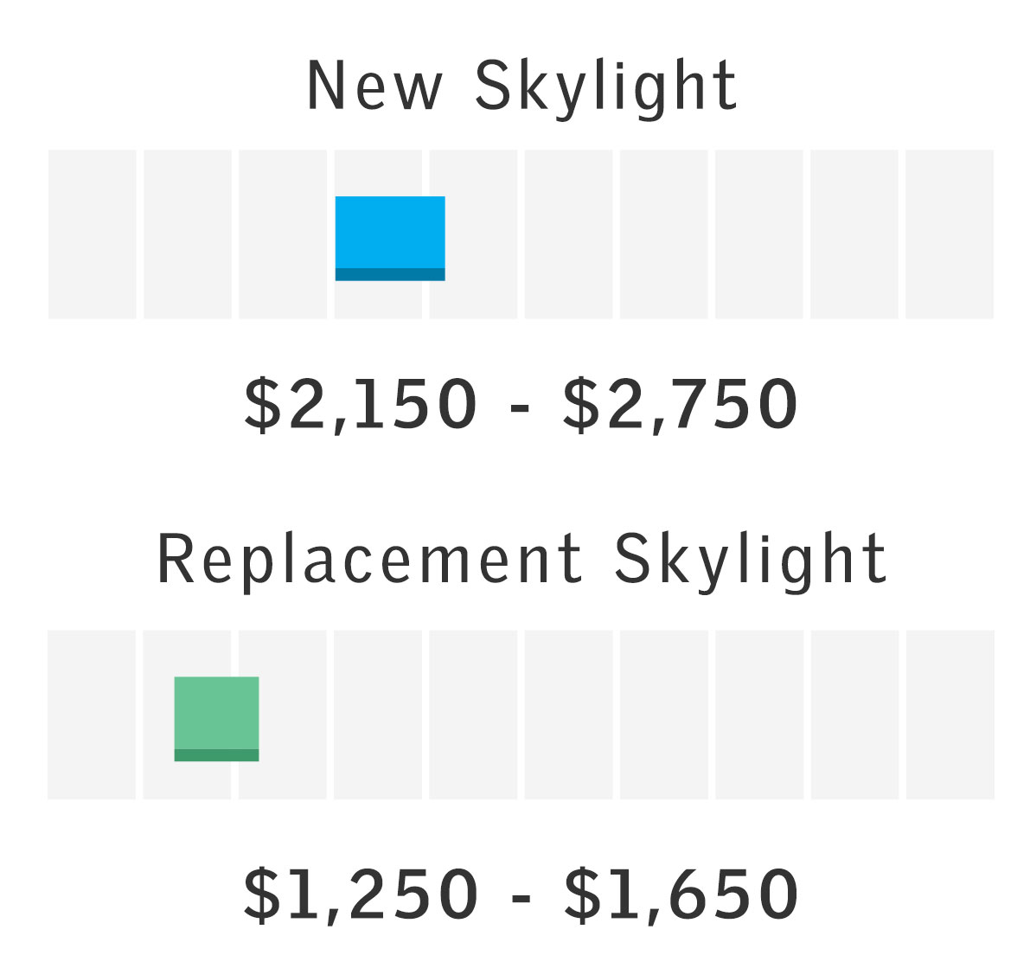Click last gray bar in New Skylight row

pos(949,234)
